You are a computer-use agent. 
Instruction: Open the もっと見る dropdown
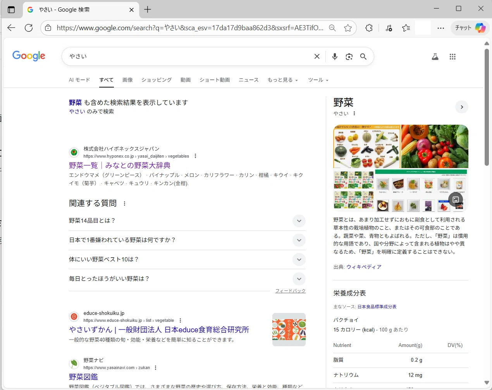click(x=283, y=80)
